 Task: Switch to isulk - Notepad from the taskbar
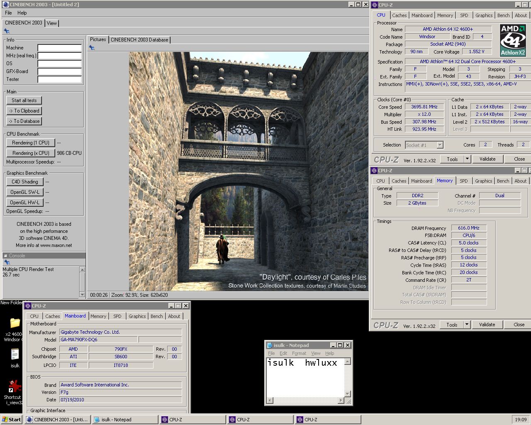[124, 420]
